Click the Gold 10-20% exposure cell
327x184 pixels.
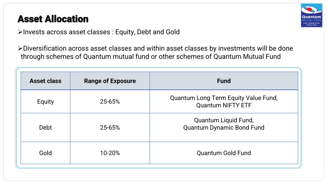click(110, 153)
